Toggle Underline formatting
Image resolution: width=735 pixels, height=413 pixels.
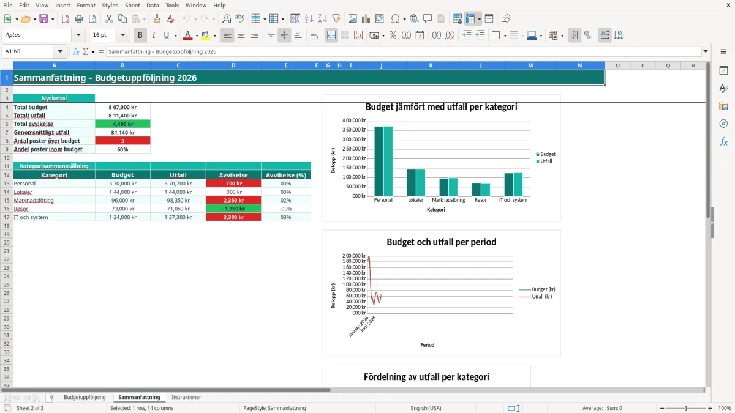(166, 35)
